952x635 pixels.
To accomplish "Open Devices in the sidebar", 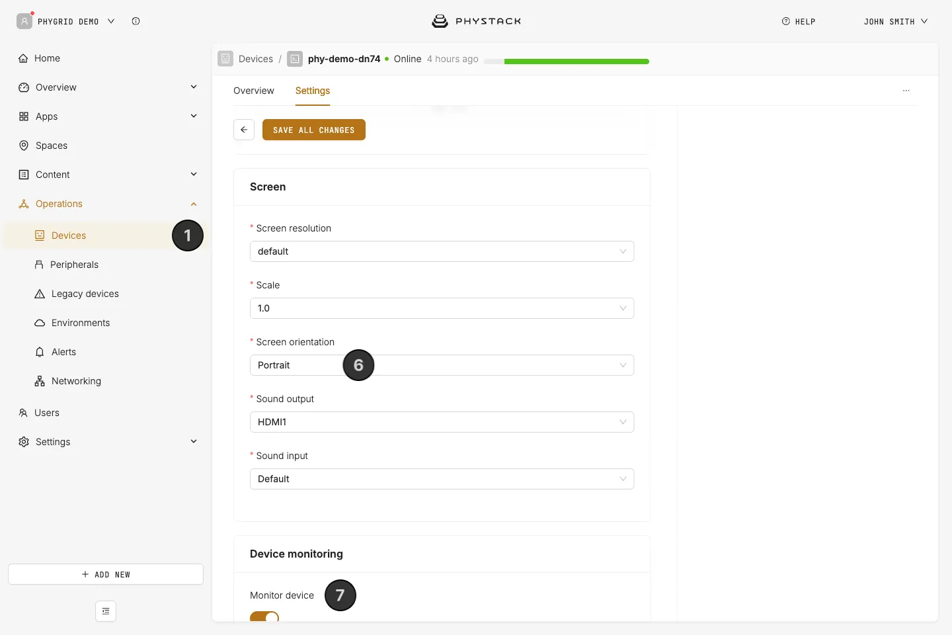I will [106, 235].
